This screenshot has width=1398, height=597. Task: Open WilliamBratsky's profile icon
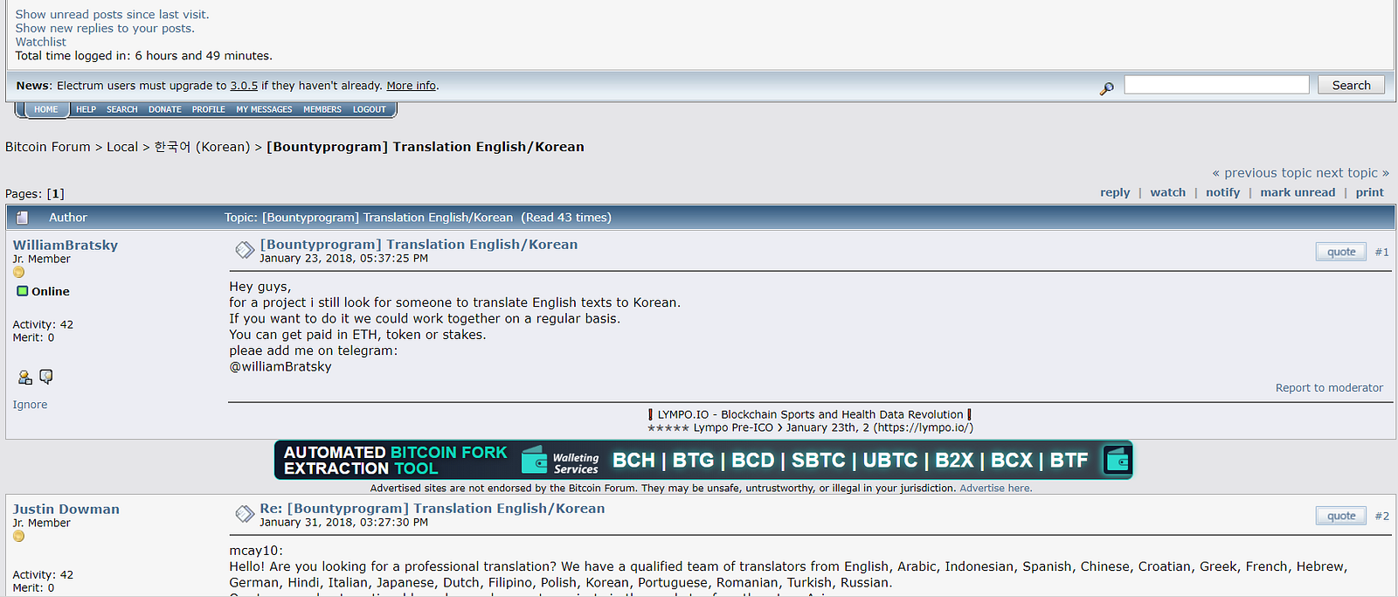(x=25, y=378)
